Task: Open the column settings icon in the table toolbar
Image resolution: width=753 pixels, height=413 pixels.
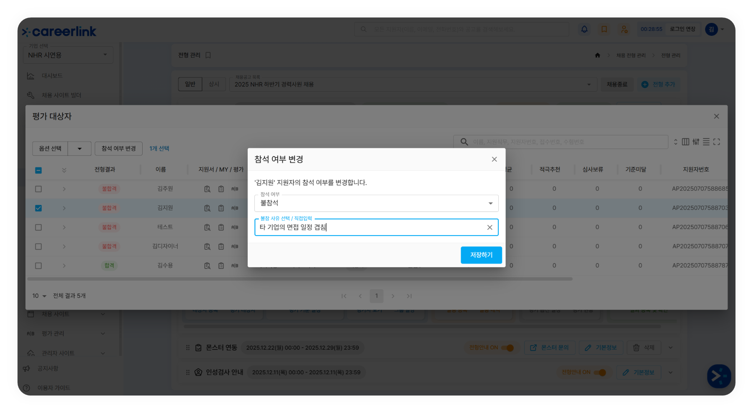Action: pos(685,142)
